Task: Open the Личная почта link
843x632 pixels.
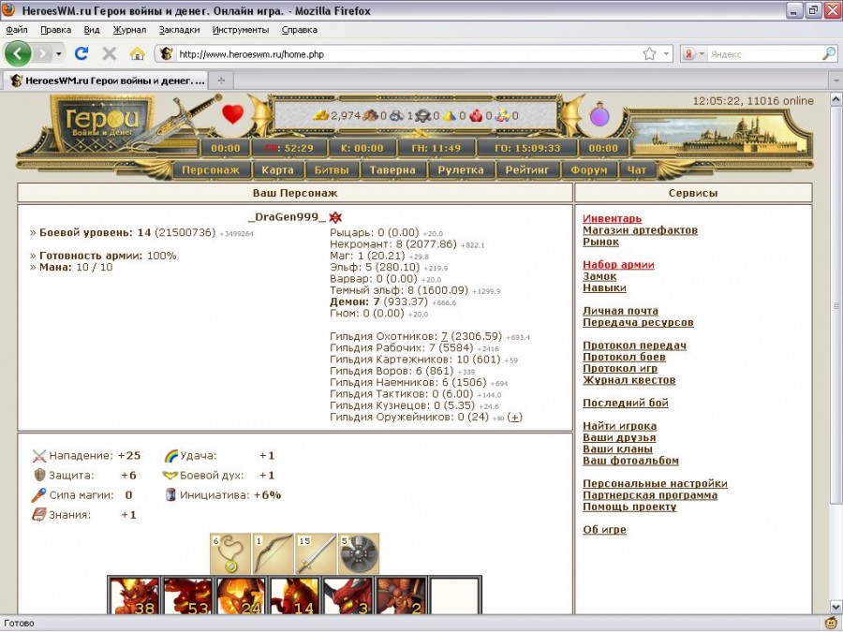Action: (620, 311)
